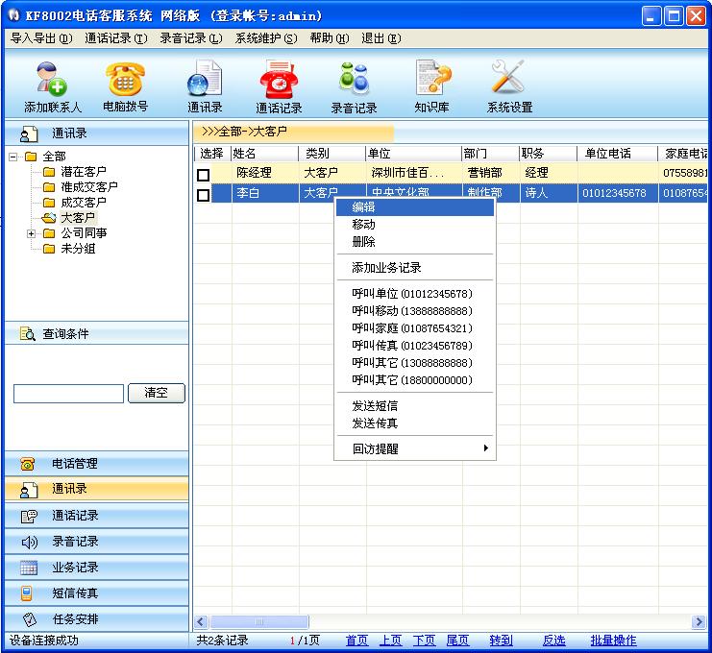Open the 电话管理 panel in sidebar
This screenshot has width=712, height=653.
coord(97,464)
